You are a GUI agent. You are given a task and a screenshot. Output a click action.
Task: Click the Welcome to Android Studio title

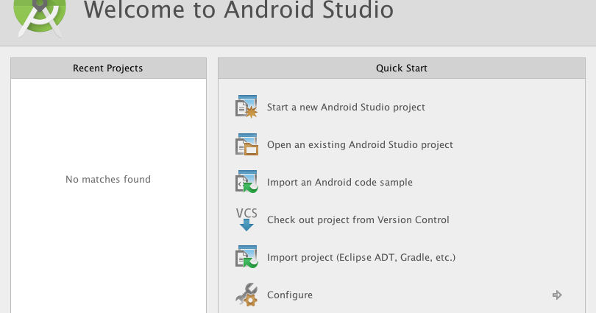pyautogui.click(x=238, y=10)
